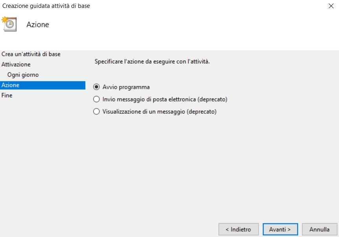The image size is (339, 237).
Task: Click Avanti to continue
Action: pyautogui.click(x=280, y=229)
